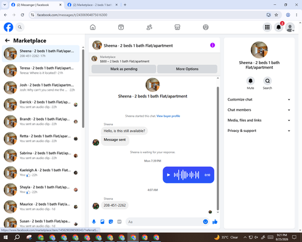302x242 pixels.
Task: Open the Friends icon in top navigation
Action: (x=149, y=27)
